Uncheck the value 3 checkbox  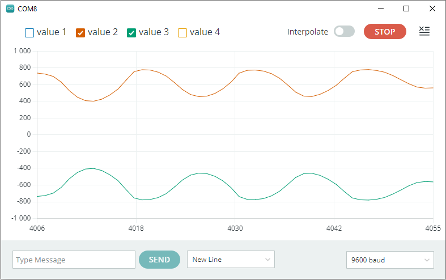pyautogui.click(x=131, y=33)
